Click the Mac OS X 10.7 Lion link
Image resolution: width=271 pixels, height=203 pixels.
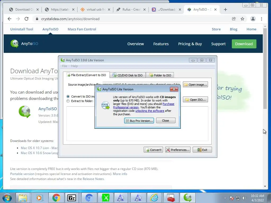[x=39, y=148]
